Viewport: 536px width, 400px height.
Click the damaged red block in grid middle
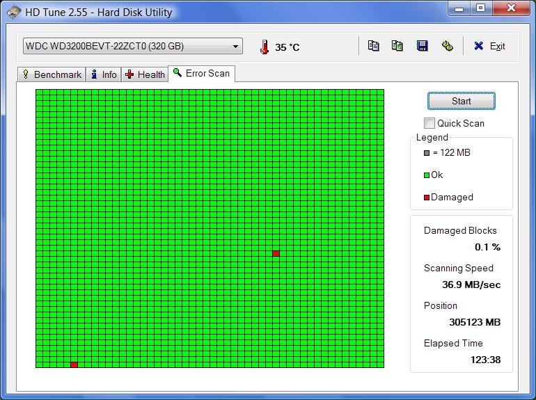pos(276,253)
